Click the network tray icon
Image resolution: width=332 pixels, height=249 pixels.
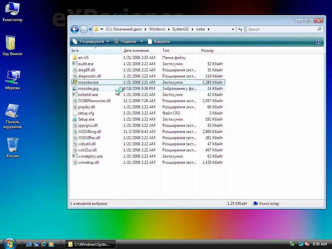click(301, 244)
